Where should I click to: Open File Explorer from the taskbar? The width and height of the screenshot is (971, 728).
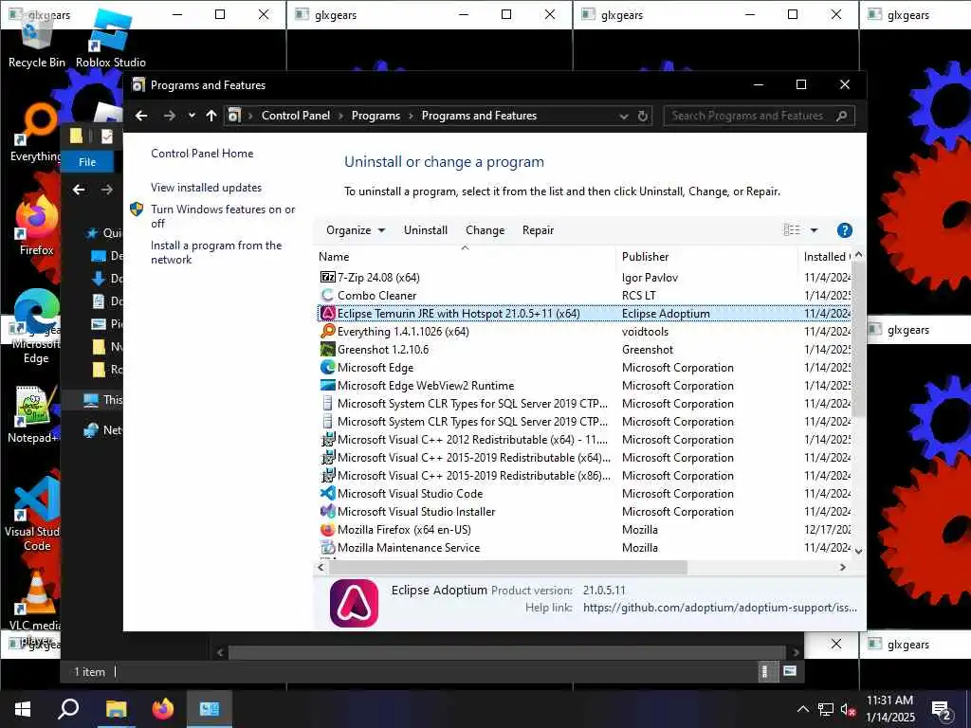click(x=116, y=709)
